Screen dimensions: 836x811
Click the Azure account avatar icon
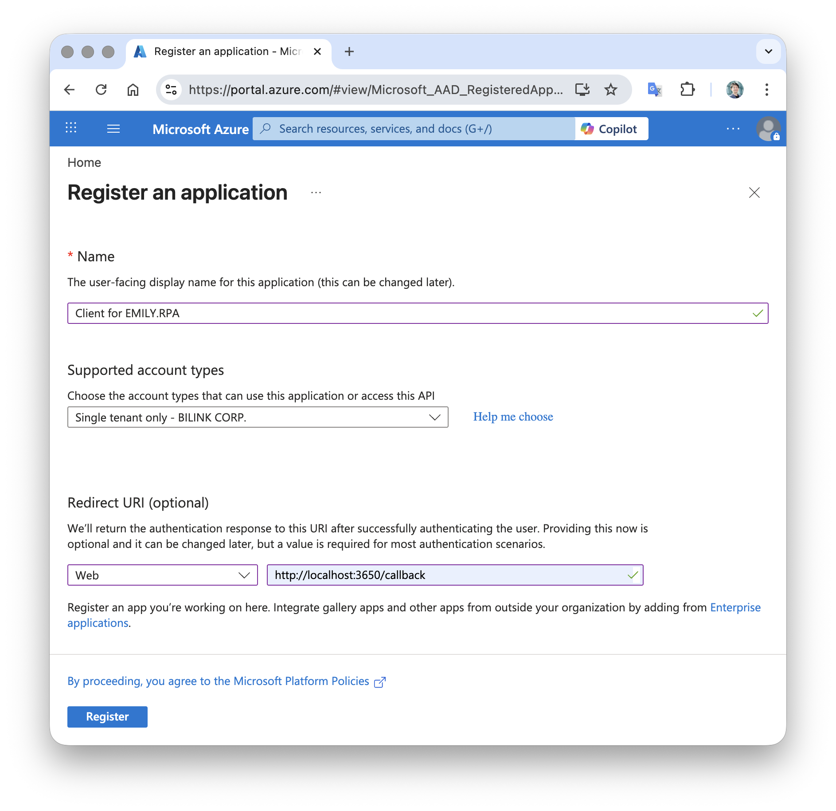tap(768, 129)
